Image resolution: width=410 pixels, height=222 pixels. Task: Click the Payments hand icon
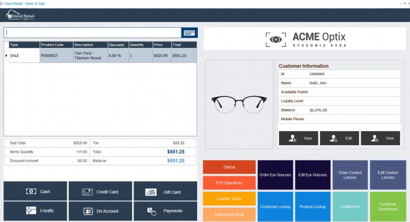(x=152, y=212)
